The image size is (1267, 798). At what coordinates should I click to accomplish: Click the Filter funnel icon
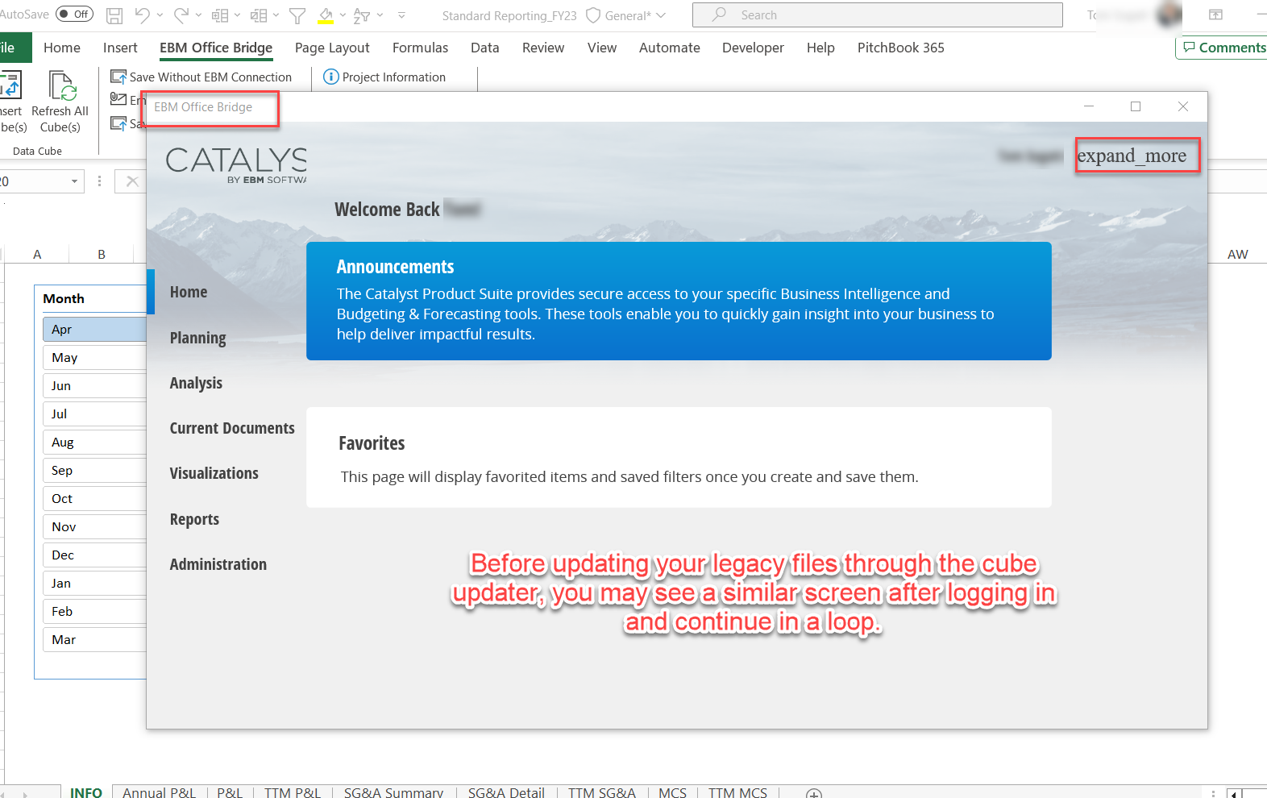(x=297, y=15)
